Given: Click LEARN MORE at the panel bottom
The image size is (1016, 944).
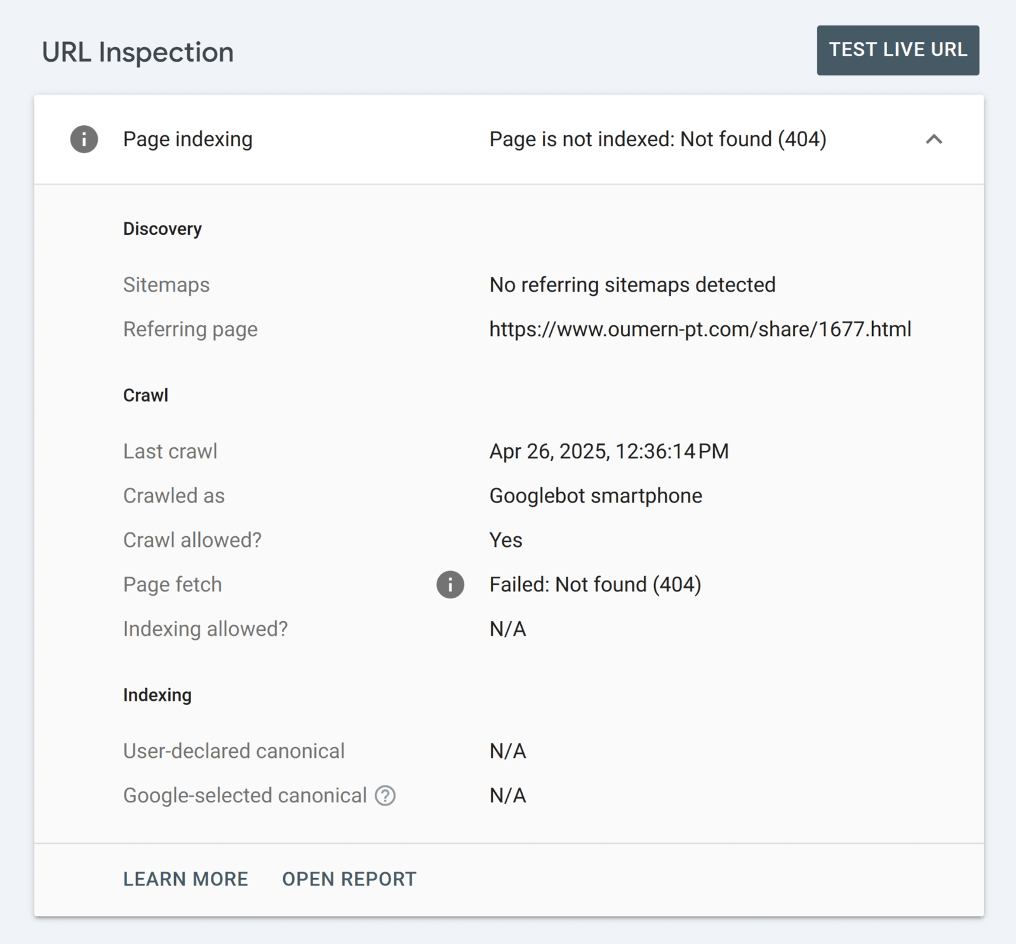Looking at the screenshot, I should 185,879.
